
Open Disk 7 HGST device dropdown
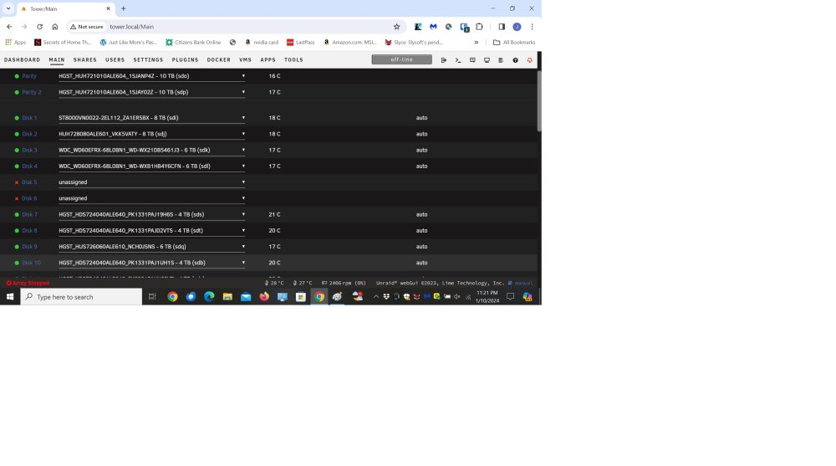point(152,214)
